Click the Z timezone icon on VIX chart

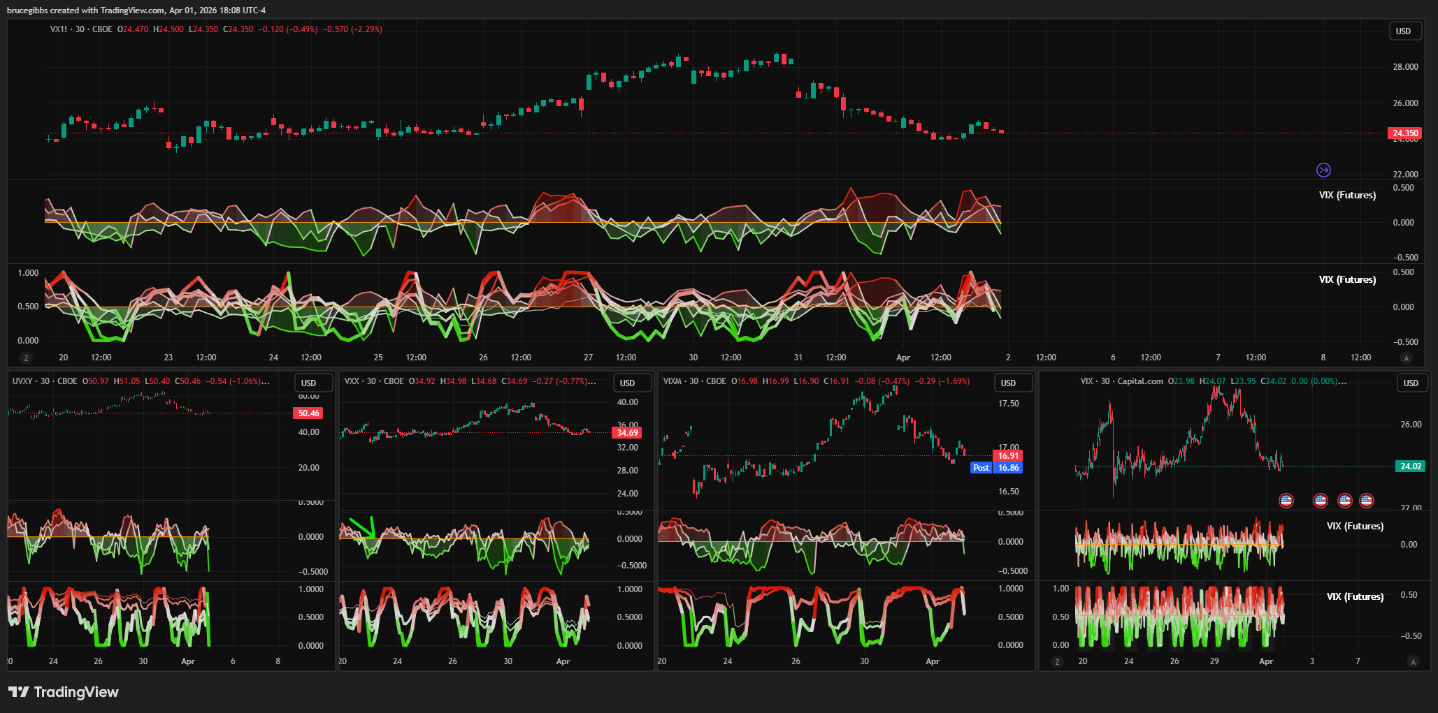pos(1057,661)
